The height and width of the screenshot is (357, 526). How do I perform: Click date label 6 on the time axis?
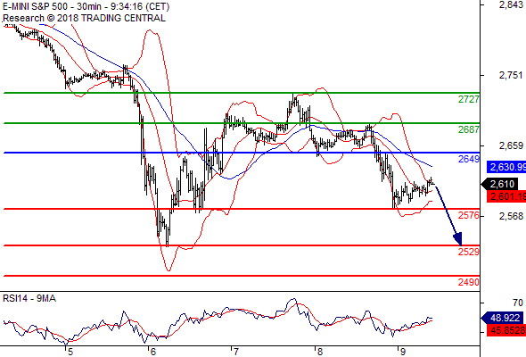(x=153, y=352)
